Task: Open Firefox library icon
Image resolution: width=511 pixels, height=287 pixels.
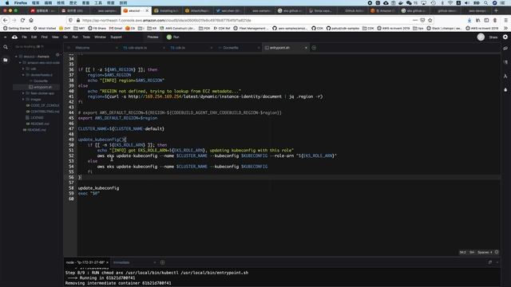Action: click(x=477, y=20)
